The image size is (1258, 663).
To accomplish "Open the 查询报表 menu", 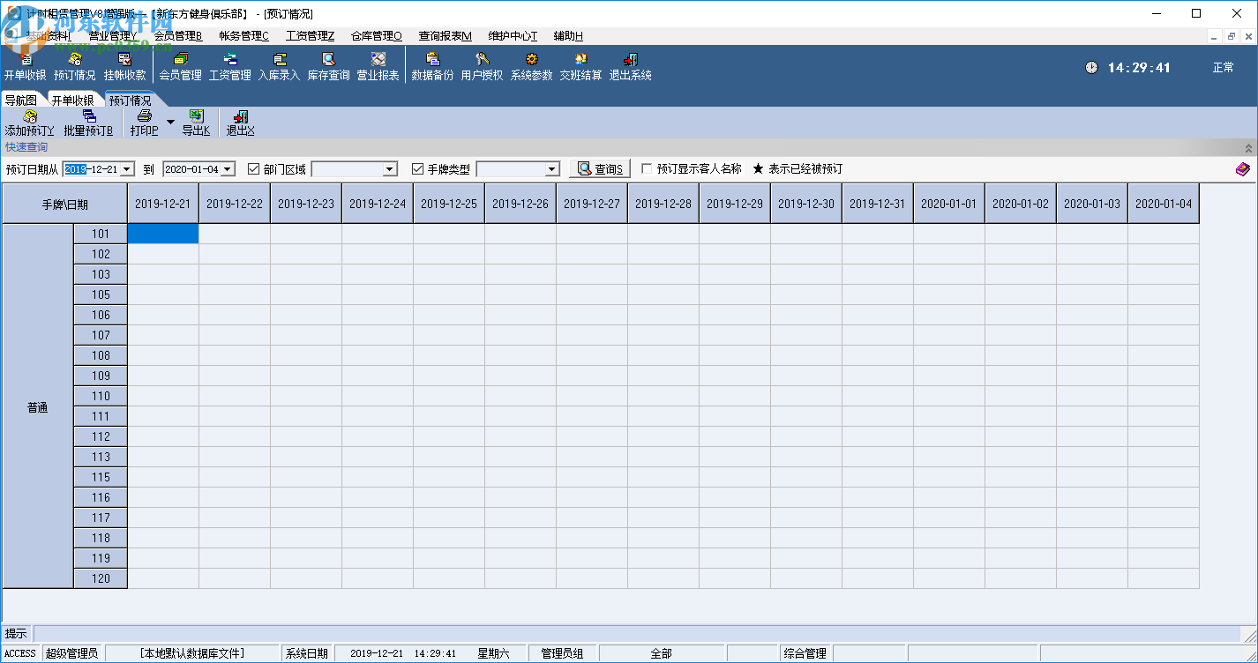I will [x=445, y=36].
